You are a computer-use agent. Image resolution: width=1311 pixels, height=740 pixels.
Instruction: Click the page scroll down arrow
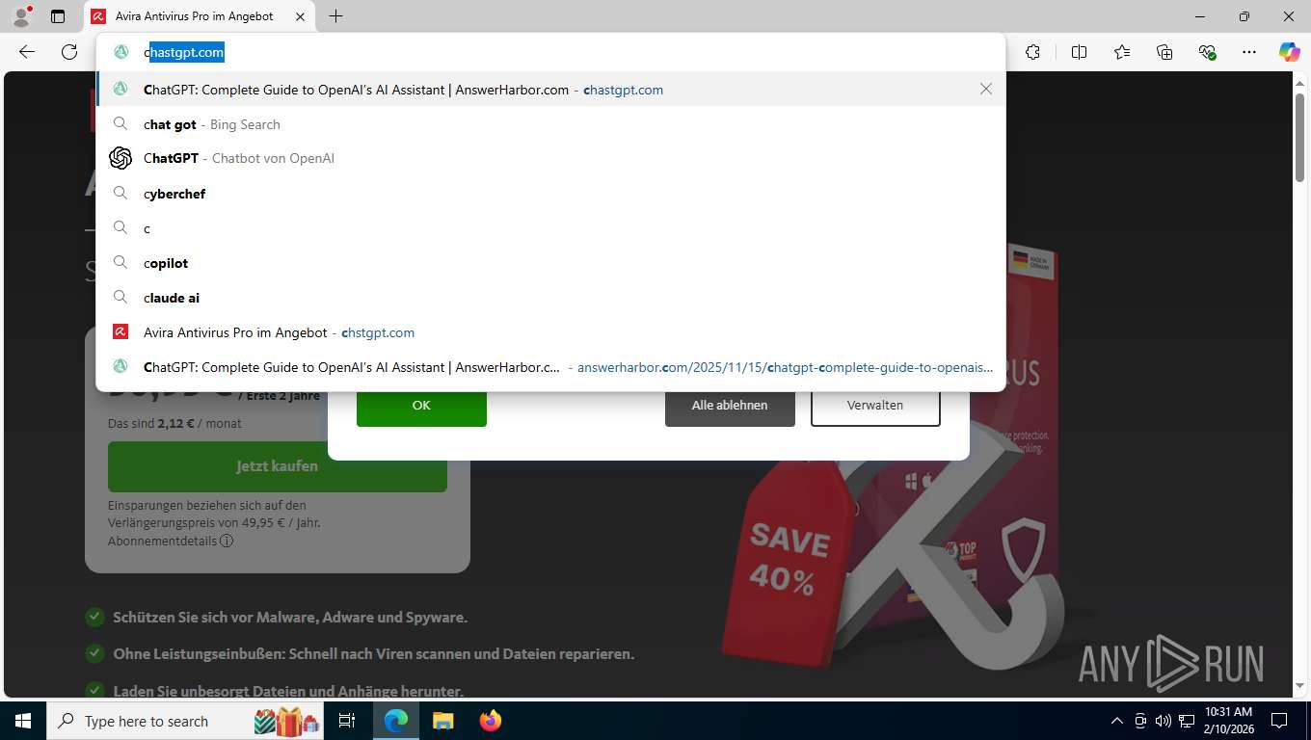coord(1299,685)
